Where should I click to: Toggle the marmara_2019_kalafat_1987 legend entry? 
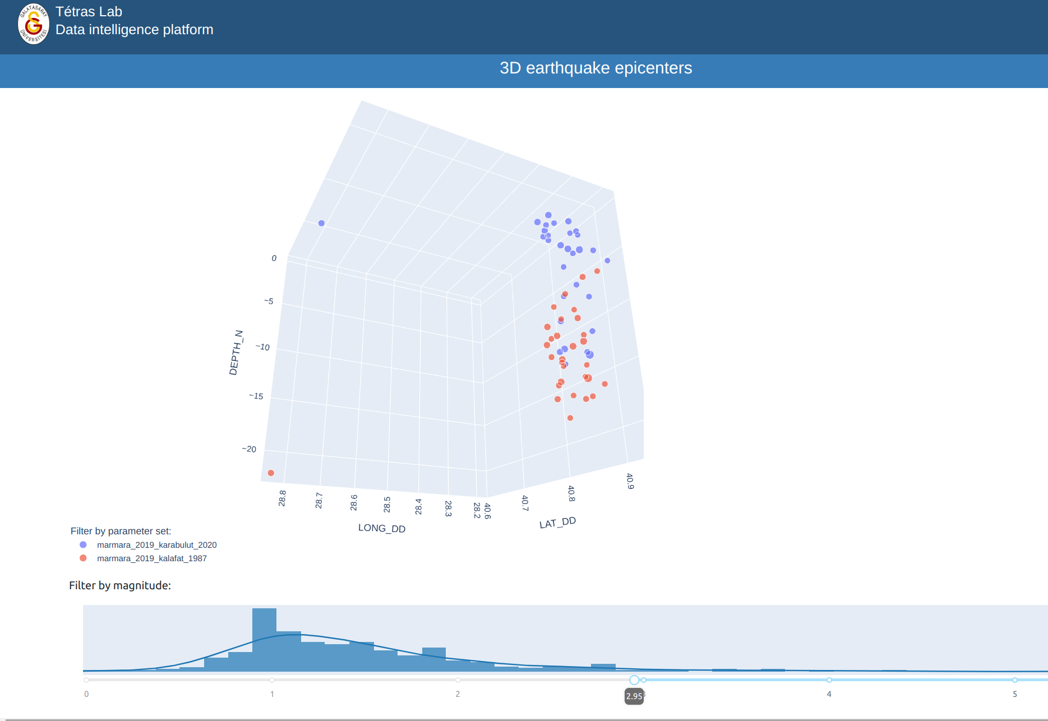151,558
